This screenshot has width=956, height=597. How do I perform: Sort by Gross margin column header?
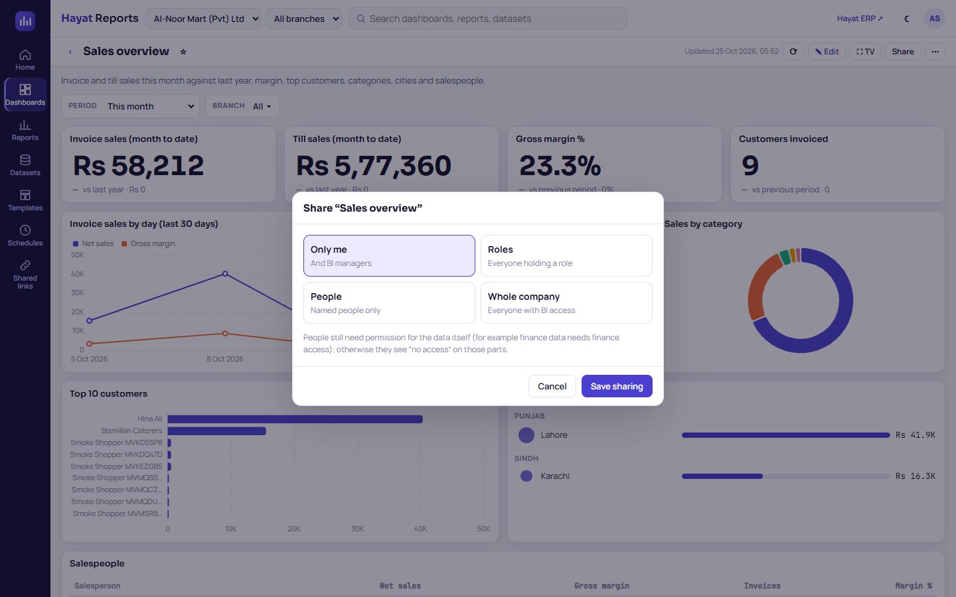[x=601, y=586]
